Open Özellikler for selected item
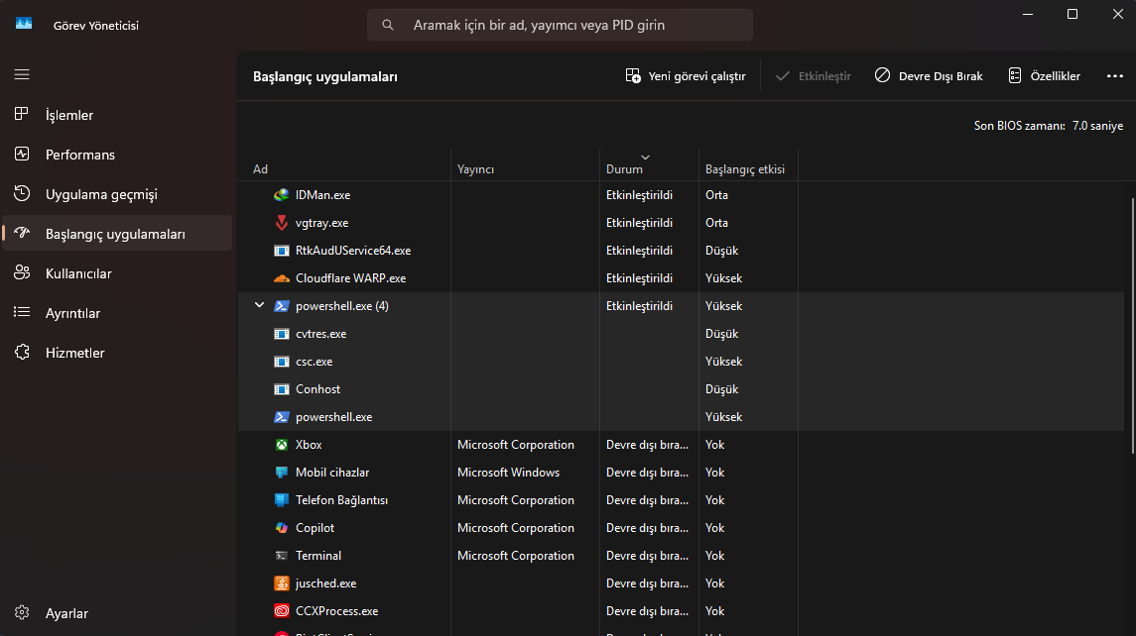 click(x=1044, y=76)
